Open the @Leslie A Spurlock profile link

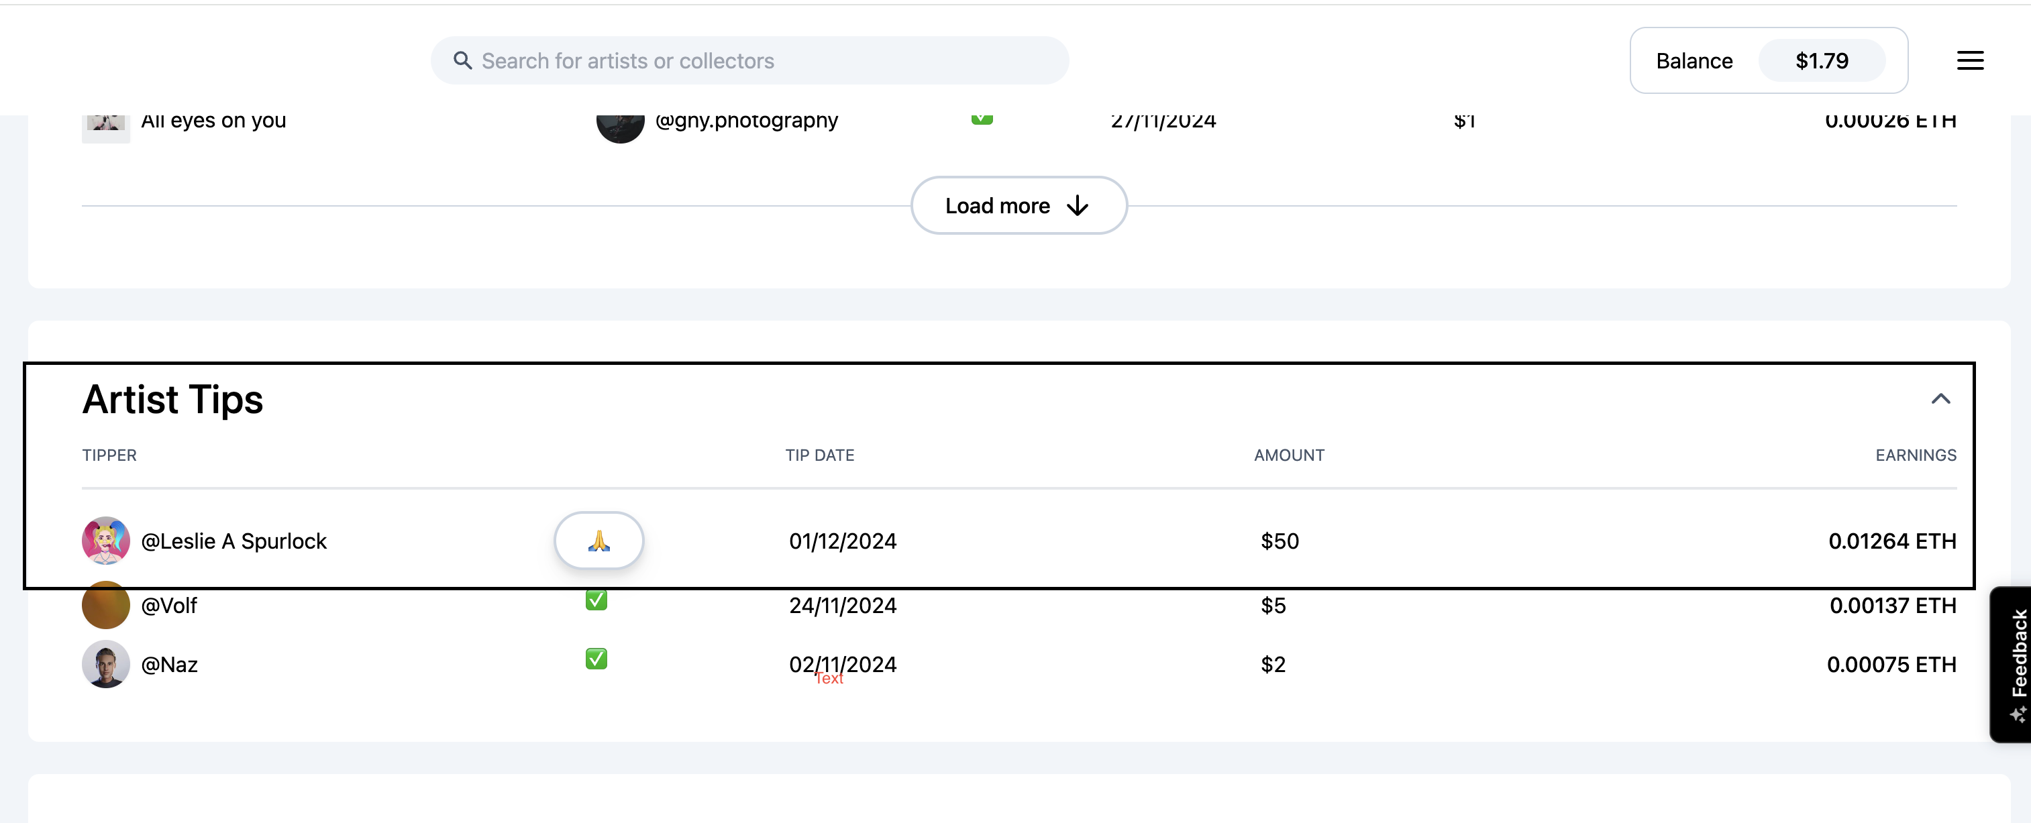point(233,541)
